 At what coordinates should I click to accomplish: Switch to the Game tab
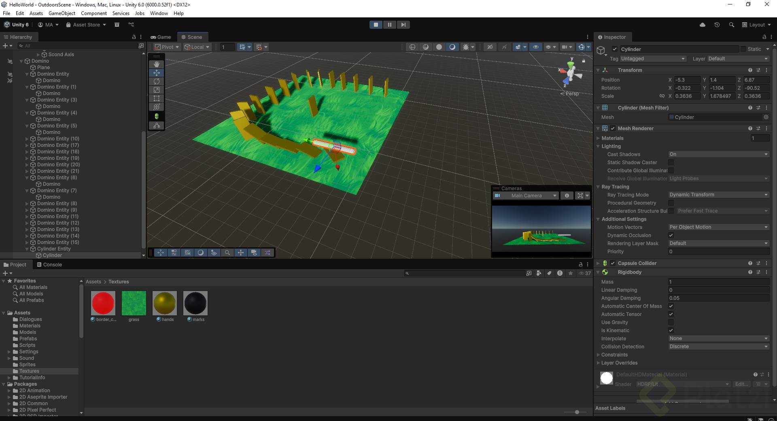coord(161,37)
